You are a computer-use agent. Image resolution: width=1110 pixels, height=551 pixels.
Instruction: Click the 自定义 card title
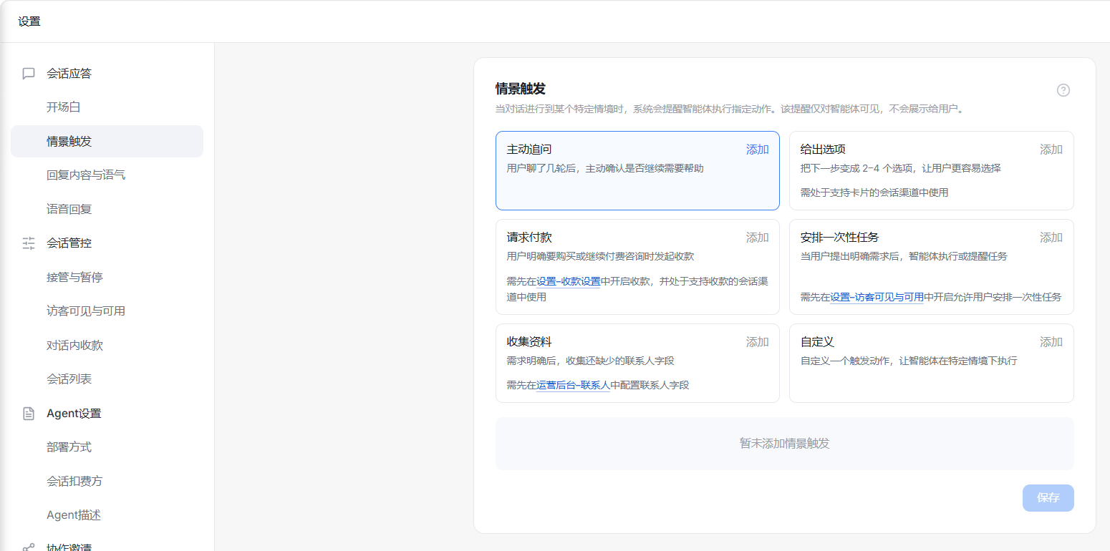coord(817,342)
